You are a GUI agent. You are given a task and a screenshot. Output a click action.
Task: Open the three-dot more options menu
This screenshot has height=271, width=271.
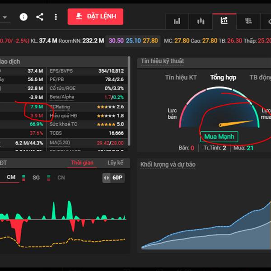click(x=56, y=17)
